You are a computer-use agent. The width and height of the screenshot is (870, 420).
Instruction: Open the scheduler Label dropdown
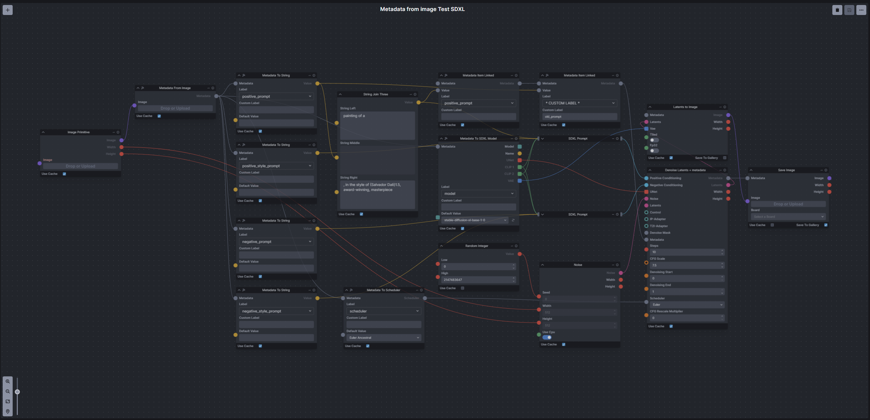pos(384,311)
